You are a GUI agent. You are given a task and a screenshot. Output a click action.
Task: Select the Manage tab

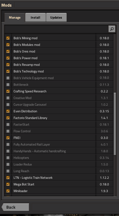coord(15,18)
